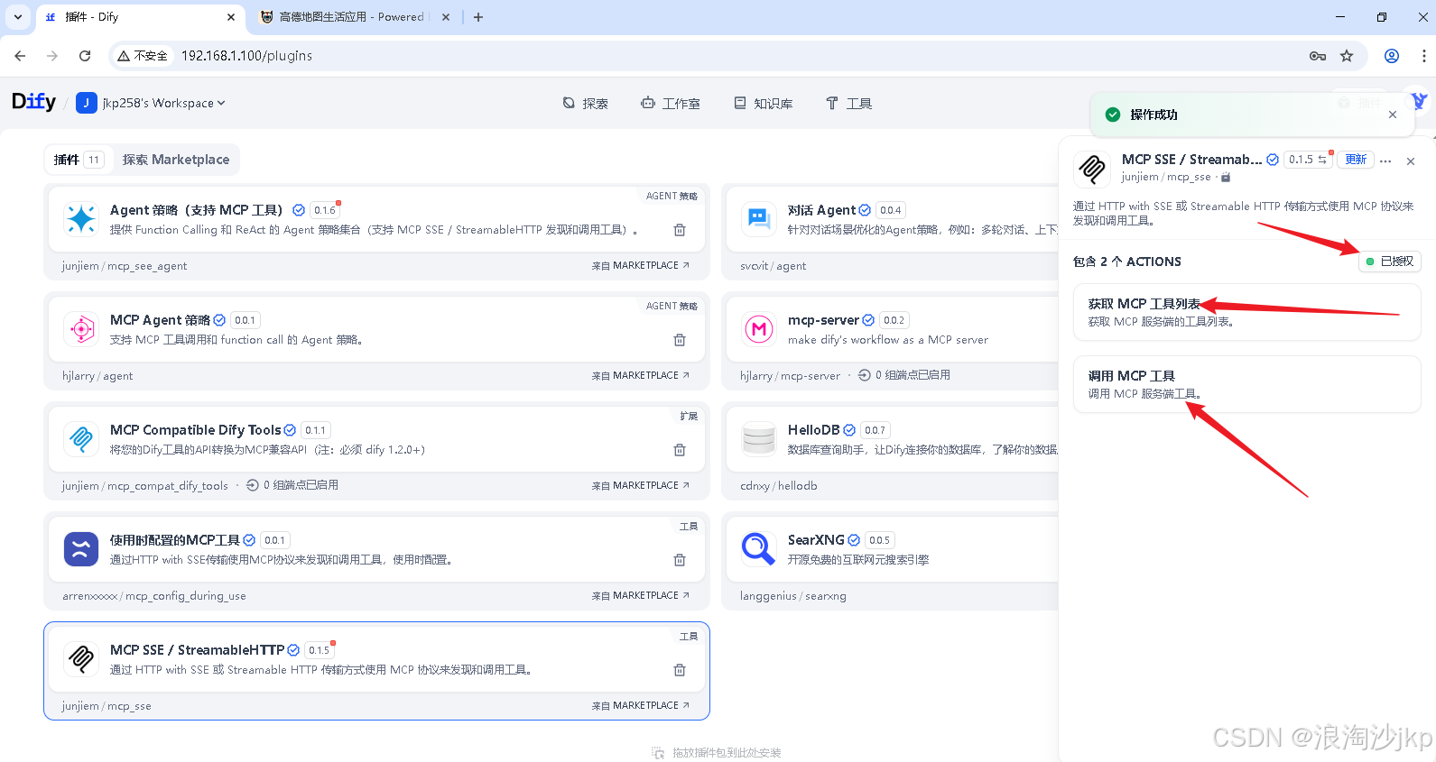1436x762 pixels.
Task: Click the 使用时配置的MCP工具 plugin icon
Action: [x=81, y=549]
